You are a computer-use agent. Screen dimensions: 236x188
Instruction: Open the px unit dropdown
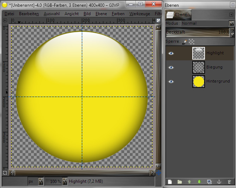click(x=41, y=181)
